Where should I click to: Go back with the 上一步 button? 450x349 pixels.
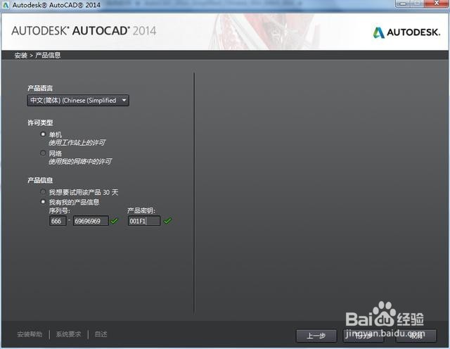click(316, 336)
